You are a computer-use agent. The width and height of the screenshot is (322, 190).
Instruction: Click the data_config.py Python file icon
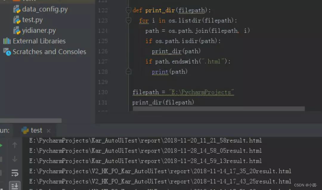(17, 9)
